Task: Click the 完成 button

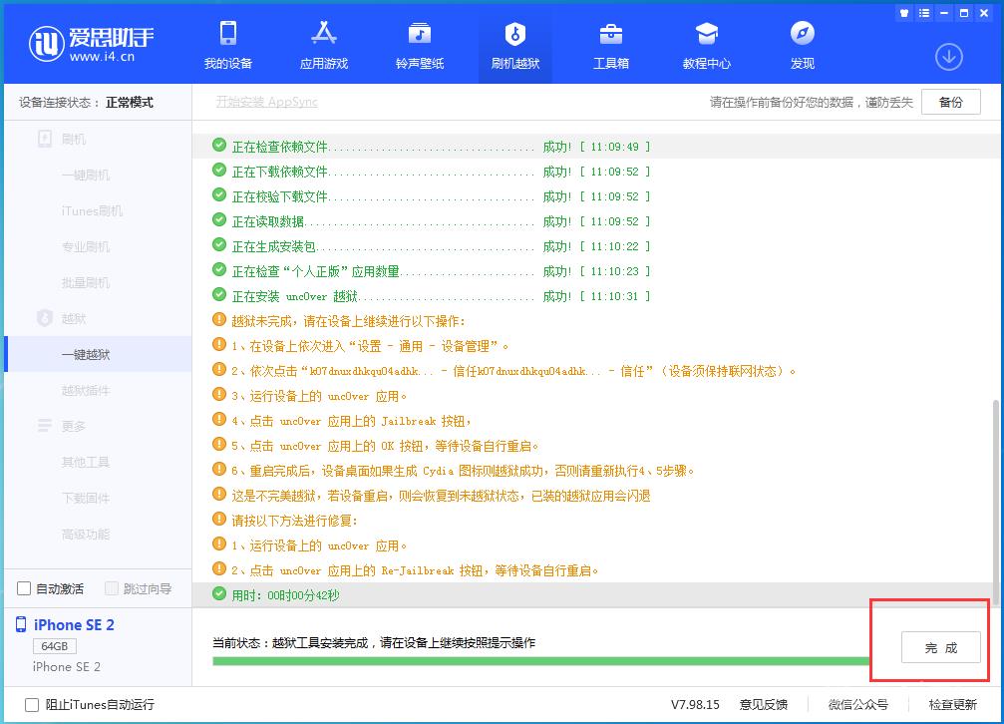Action: (x=940, y=647)
